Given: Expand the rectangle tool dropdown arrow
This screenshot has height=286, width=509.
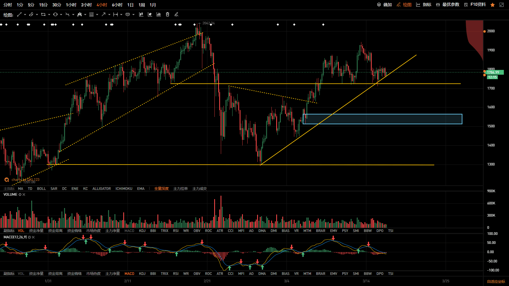Looking at the screenshot, I should point(49,15).
